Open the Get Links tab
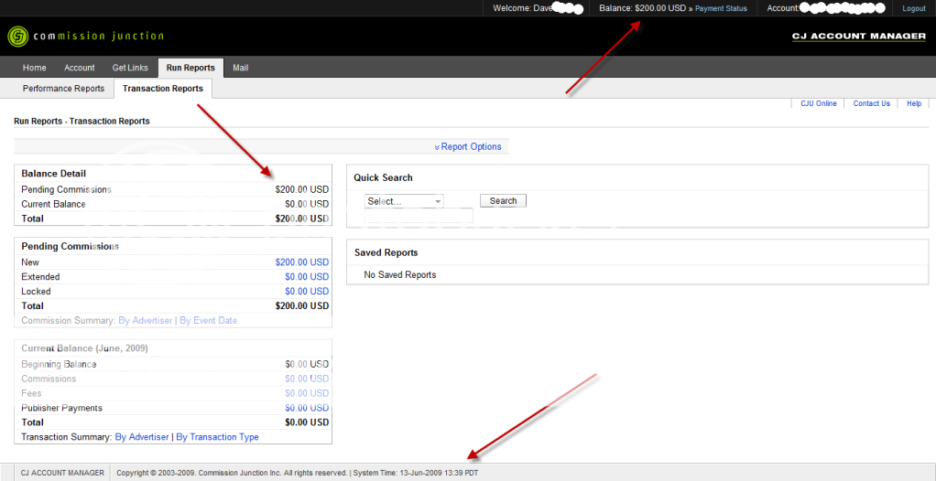Image resolution: width=936 pixels, height=481 pixels. [x=129, y=68]
